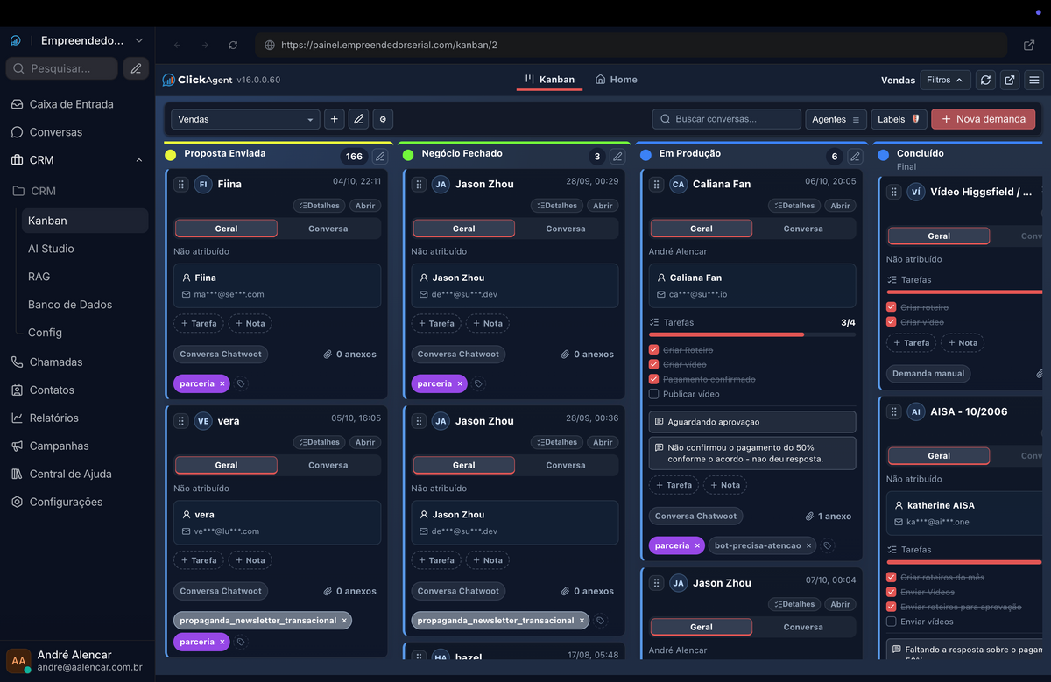Uncheck Pagamento confirmado task

pos(653,379)
